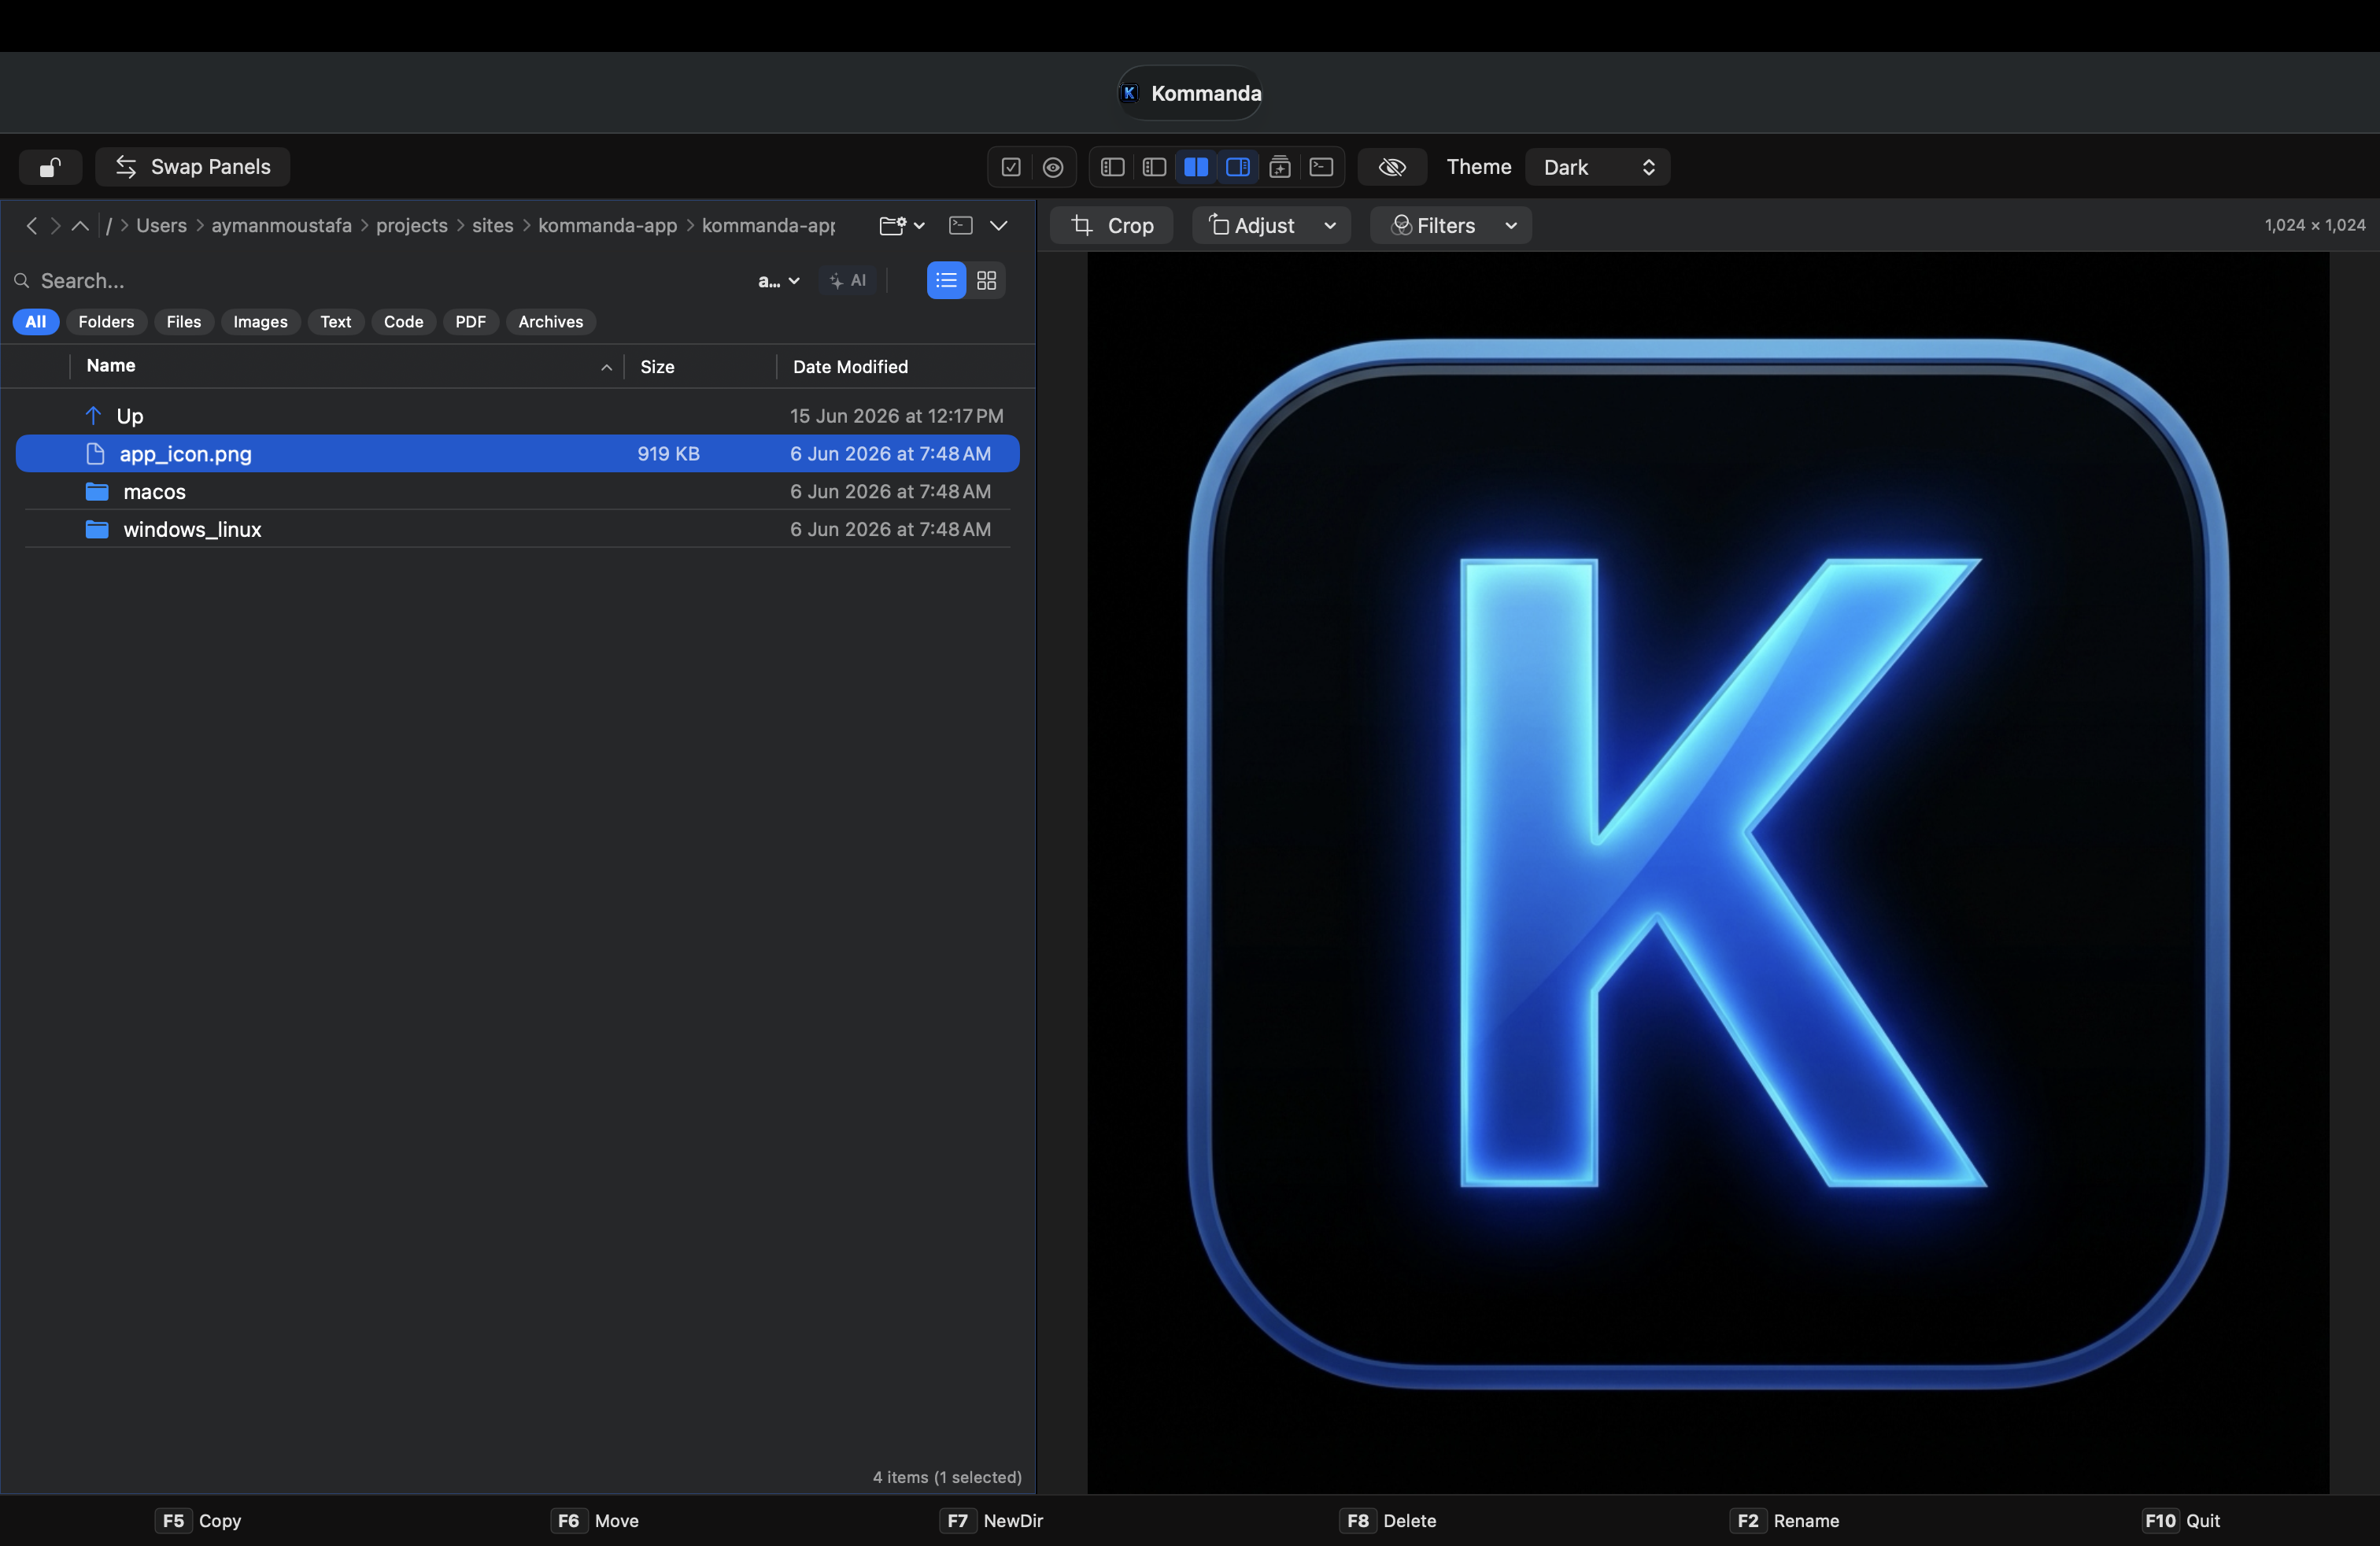Click the magnifier icon beside Search
The width and height of the screenshot is (2380, 1546).
pos(21,281)
